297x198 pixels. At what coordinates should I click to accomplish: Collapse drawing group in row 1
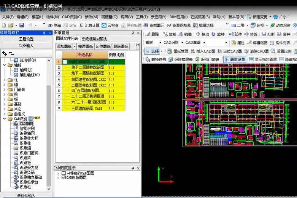pyautogui.click(x=65, y=62)
